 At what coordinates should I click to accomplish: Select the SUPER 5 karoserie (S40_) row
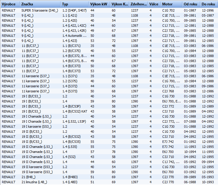pos(109,10)
